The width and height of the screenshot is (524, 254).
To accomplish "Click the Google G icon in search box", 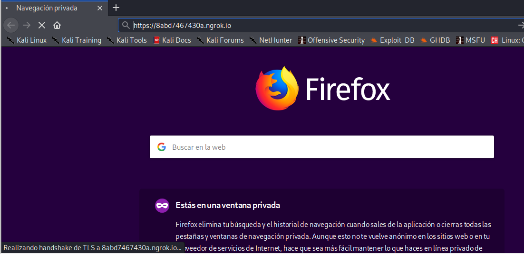I will pos(162,147).
